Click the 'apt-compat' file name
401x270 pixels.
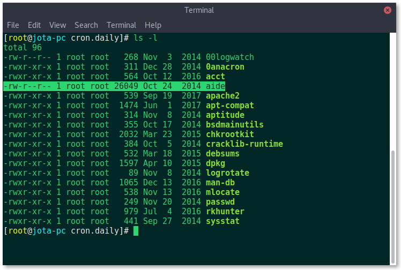(230, 106)
